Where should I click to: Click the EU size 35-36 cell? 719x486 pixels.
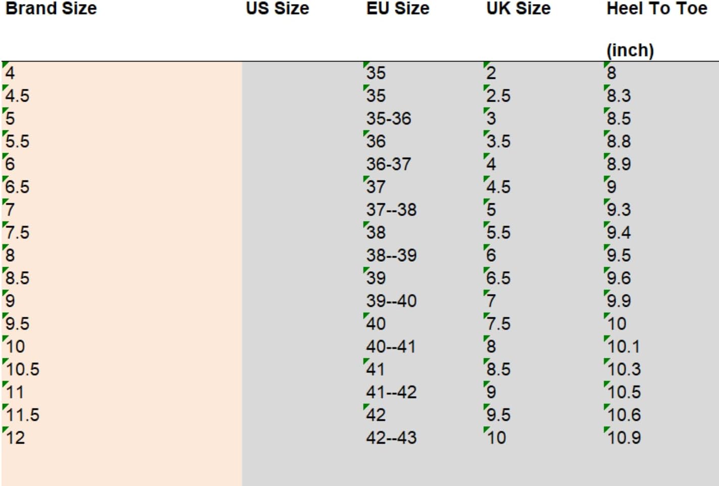pos(389,119)
